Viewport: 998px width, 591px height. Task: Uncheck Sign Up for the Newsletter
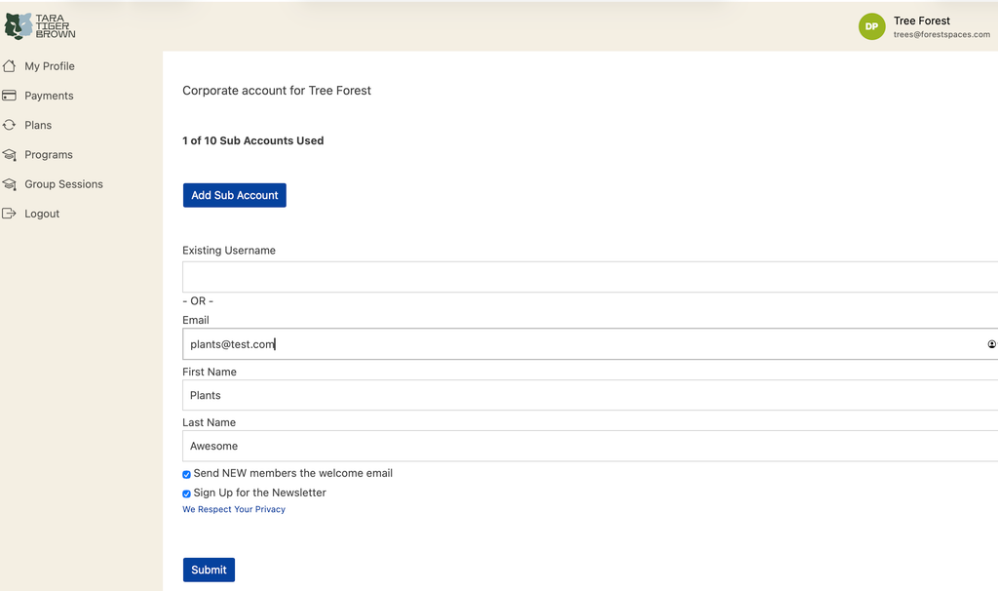pos(186,493)
